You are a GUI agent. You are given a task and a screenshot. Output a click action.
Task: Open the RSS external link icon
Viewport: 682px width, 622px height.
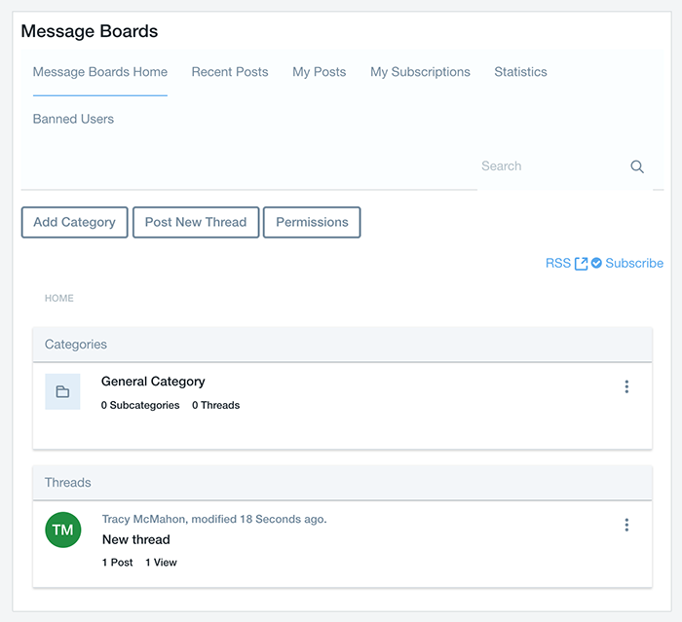click(x=581, y=264)
